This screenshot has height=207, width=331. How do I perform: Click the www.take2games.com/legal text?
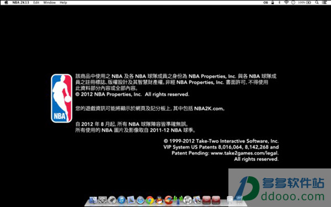pyautogui.click(x=244, y=153)
